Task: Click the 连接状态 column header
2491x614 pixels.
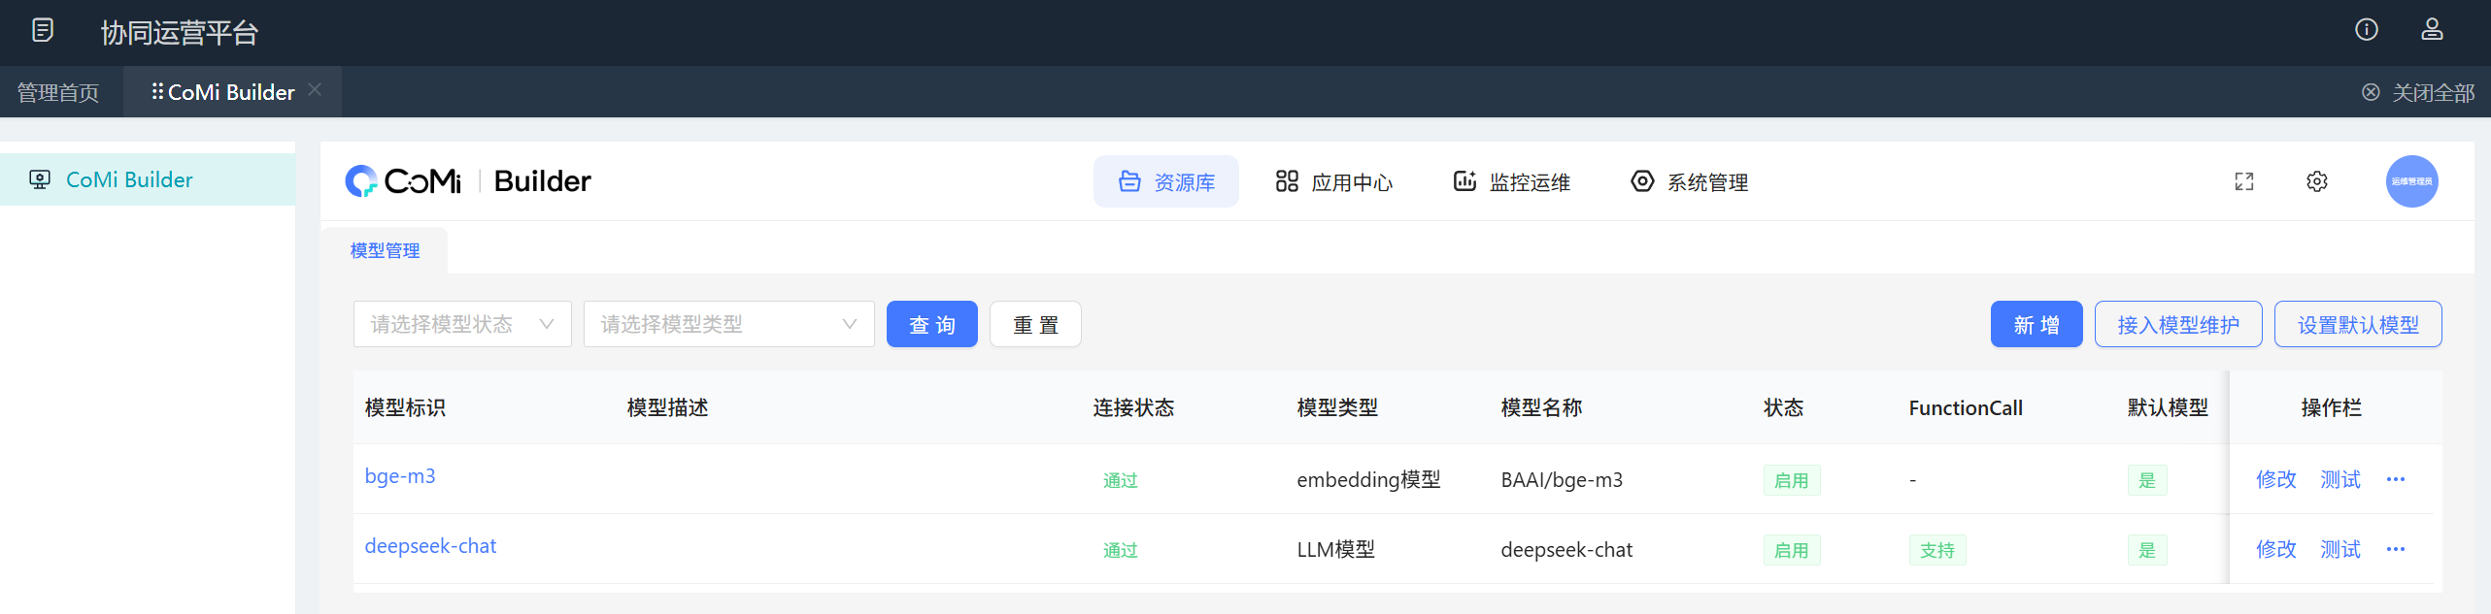Action: pos(1133,407)
